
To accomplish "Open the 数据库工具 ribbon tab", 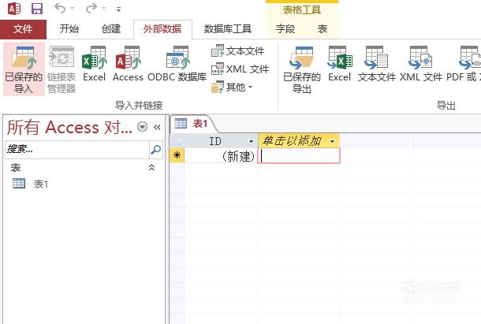I will [x=228, y=29].
